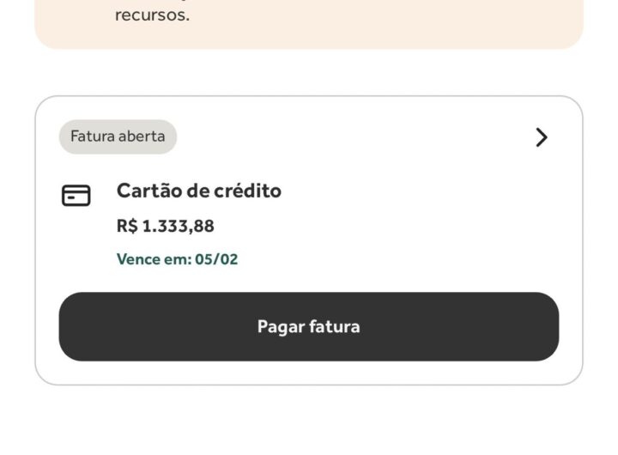Tap the Cartão de crédito heading

click(199, 191)
